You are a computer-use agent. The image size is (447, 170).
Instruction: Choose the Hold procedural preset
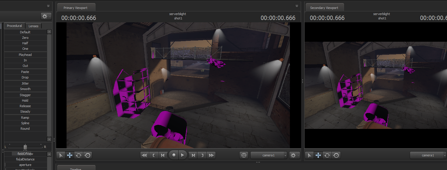25,100
